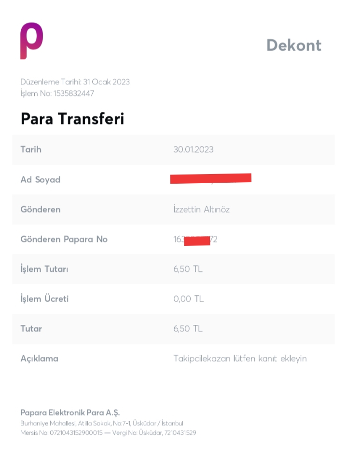The width and height of the screenshot is (347, 457).
Task: Click the red redaction bar beside Ad Soyad
Action: pos(211,178)
